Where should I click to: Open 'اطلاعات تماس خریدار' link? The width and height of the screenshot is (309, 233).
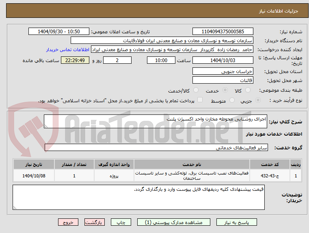tap(68, 50)
